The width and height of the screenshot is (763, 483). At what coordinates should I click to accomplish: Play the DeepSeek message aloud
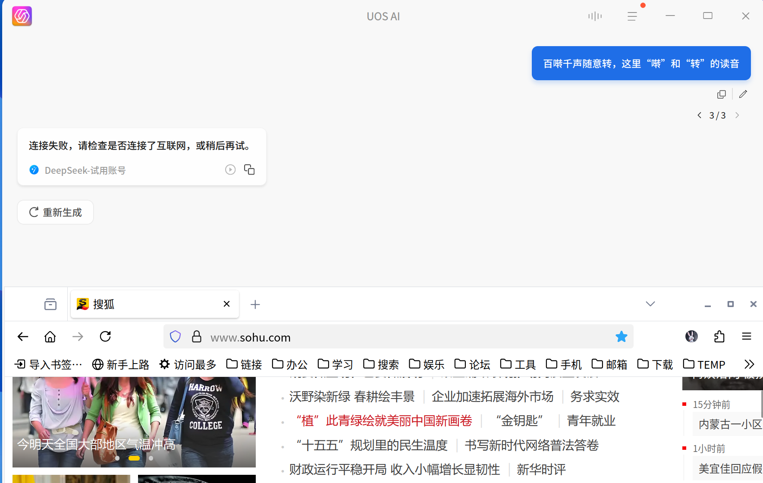(x=230, y=169)
